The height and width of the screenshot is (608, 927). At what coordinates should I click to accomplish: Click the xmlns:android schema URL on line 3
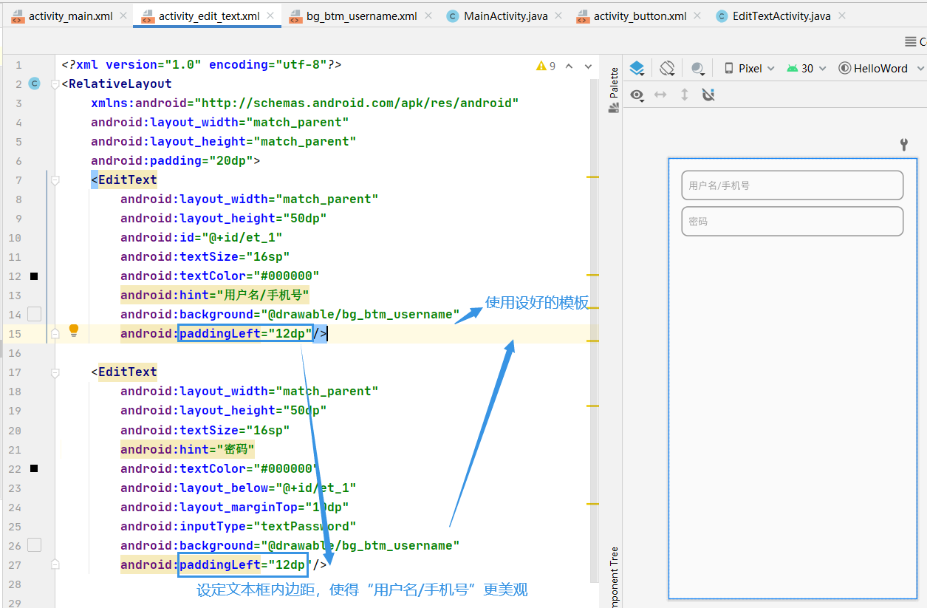357,103
